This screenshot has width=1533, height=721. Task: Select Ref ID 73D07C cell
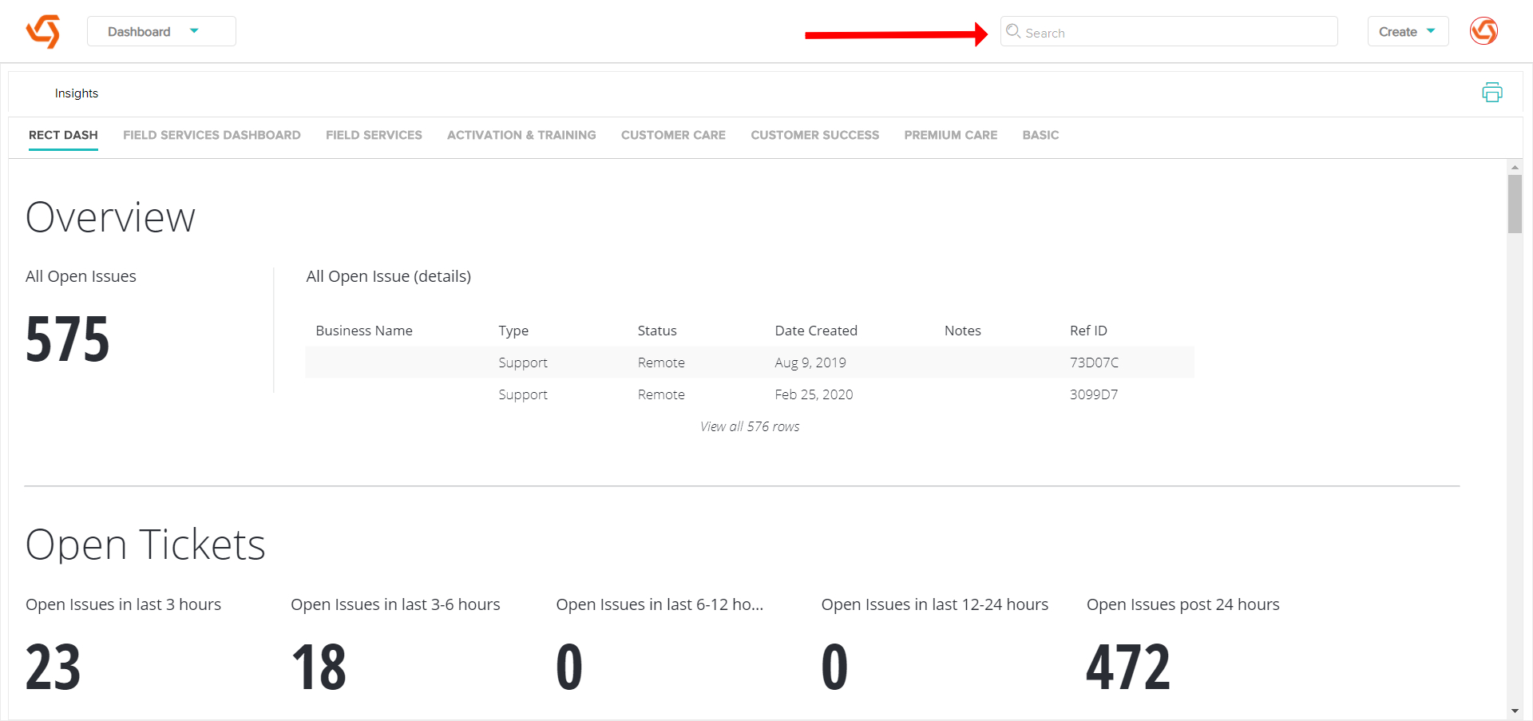point(1094,362)
